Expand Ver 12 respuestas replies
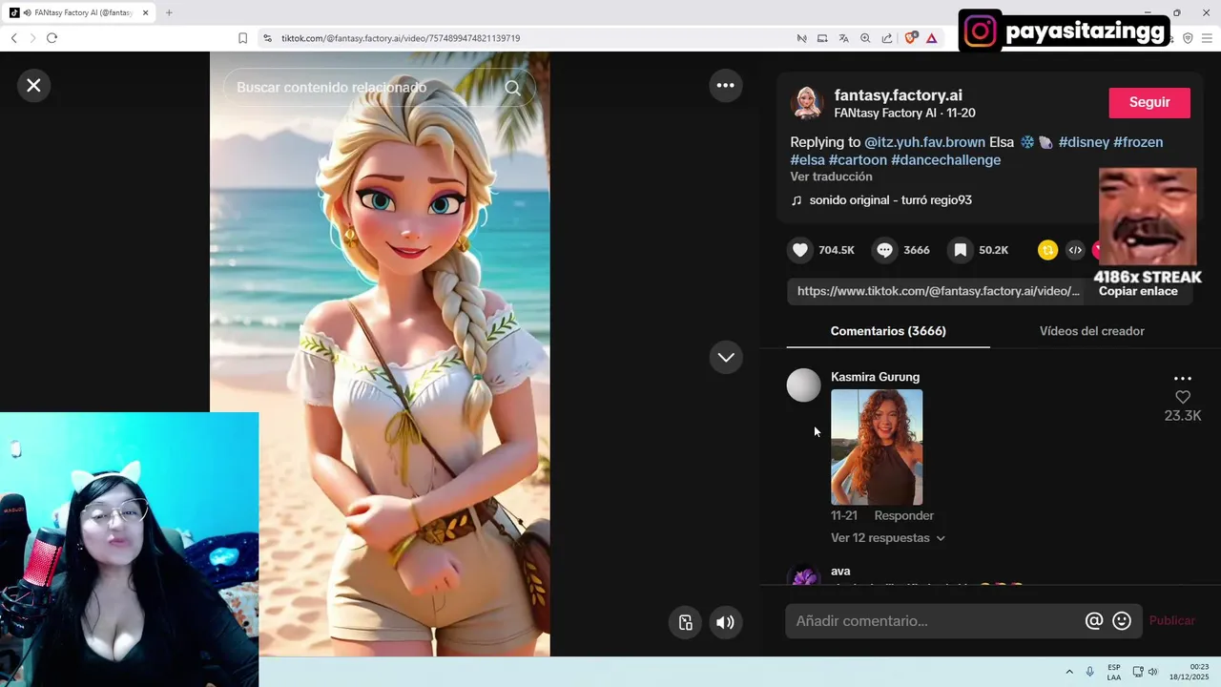 click(887, 538)
